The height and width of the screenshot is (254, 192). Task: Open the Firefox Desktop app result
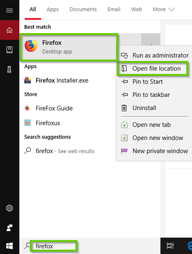(x=69, y=47)
